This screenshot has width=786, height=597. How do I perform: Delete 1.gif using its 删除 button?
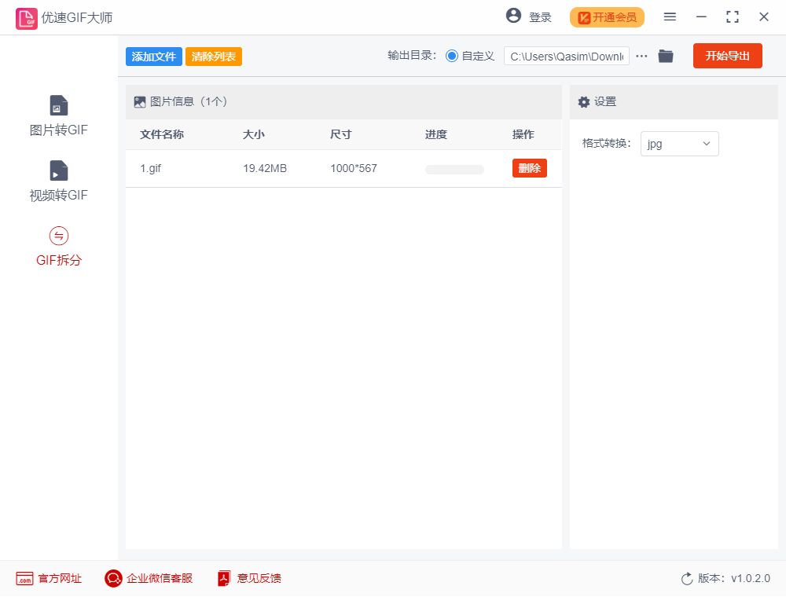pyautogui.click(x=529, y=168)
